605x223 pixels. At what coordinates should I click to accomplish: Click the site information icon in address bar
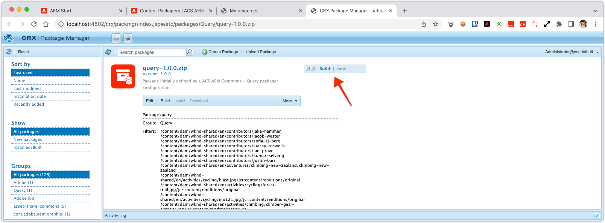(x=61, y=24)
